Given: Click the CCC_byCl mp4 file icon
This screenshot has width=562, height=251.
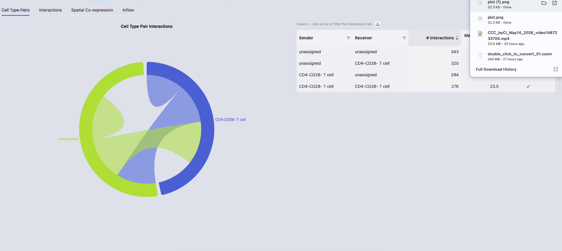Looking at the screenshot, I should 480,34.
